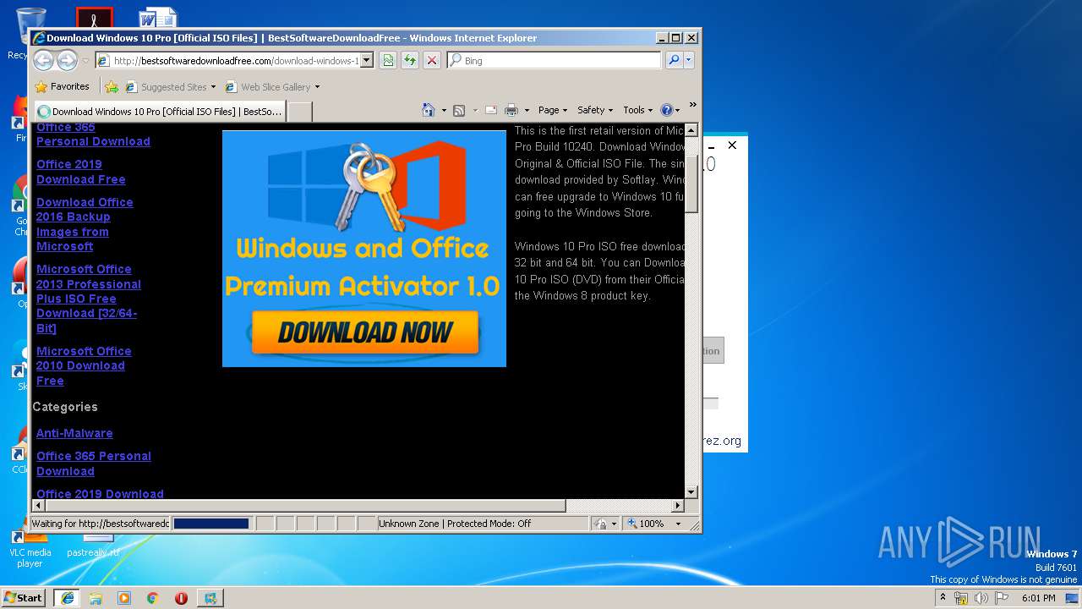Screen dimensions: 1082x609
Task: Open Microsoft Office 2013 Professional Plus link
Action: point(89,299)
